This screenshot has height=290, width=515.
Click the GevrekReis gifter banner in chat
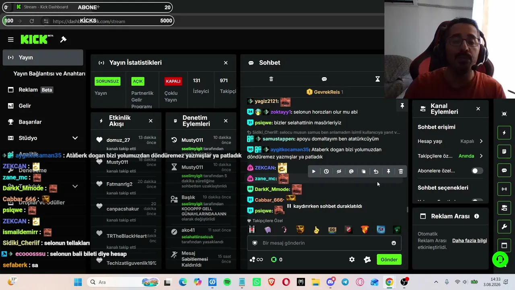[x=324, y=92]
